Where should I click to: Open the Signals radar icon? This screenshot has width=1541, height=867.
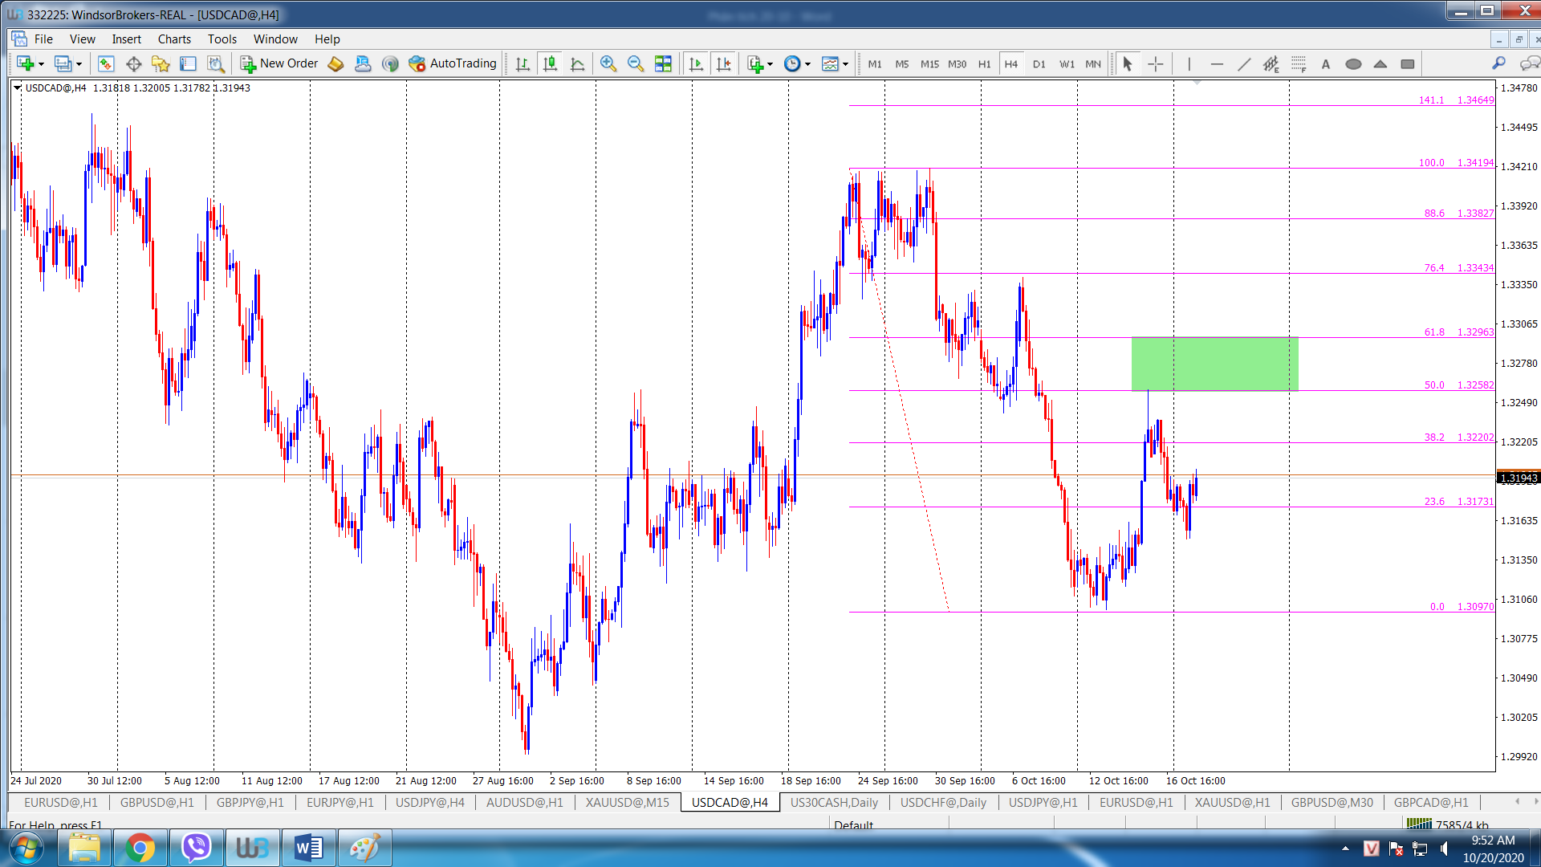[390, 63]
